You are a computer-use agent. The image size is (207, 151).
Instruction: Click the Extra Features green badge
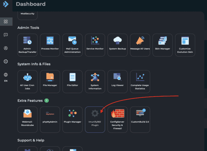[x=46, y=101]
